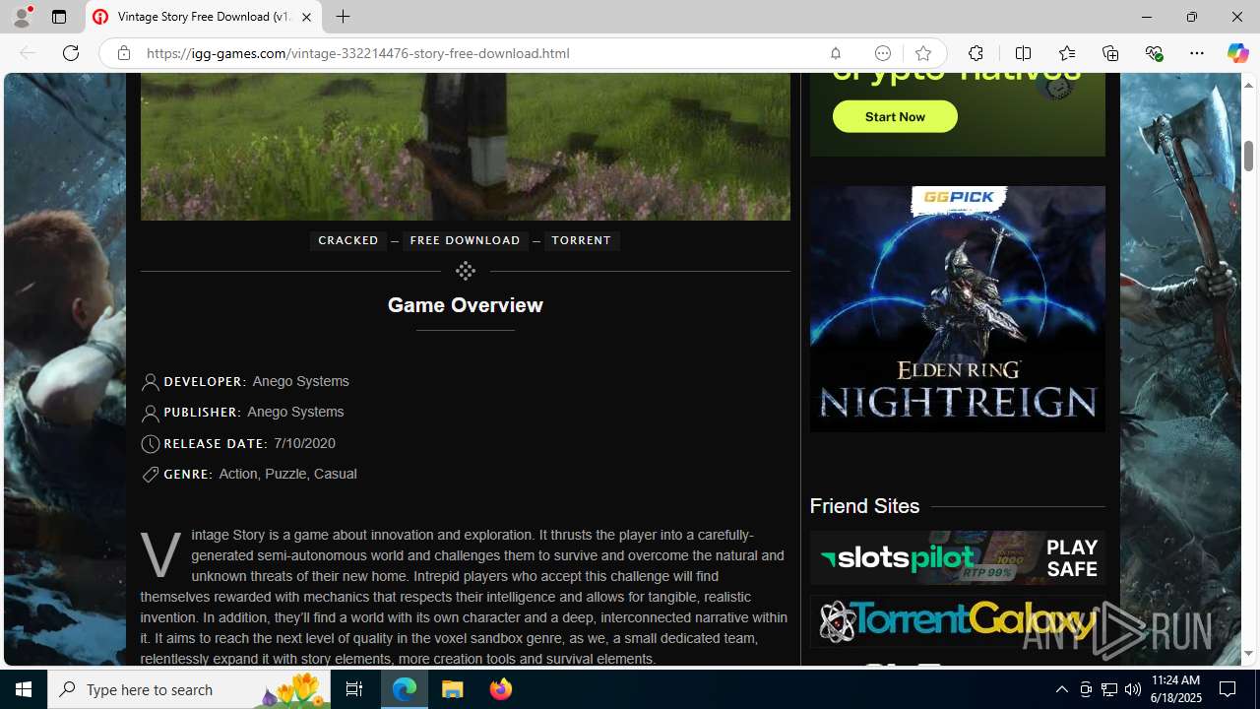Switch to Microsoft Edge in taskbar
This screenshot has width=1260, height=709.
pos(405,689)
